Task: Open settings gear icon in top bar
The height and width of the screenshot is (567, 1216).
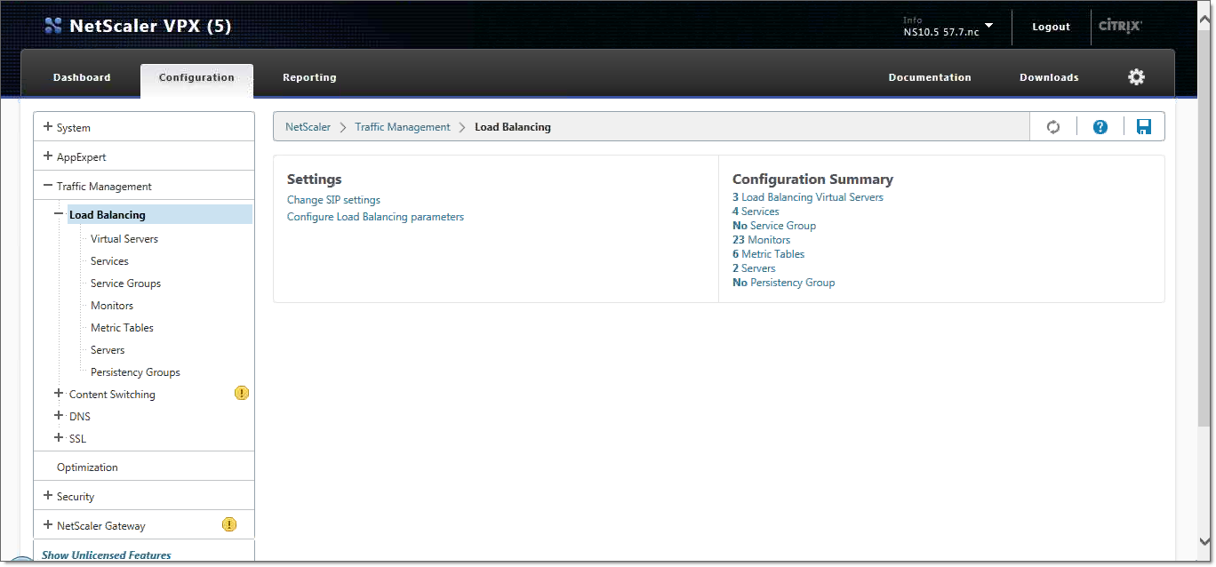Action: point(1136,77)
